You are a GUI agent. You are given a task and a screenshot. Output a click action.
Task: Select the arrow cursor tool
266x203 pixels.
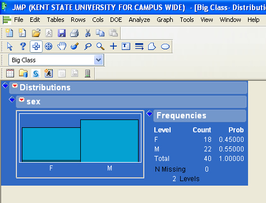coord(10,47)
